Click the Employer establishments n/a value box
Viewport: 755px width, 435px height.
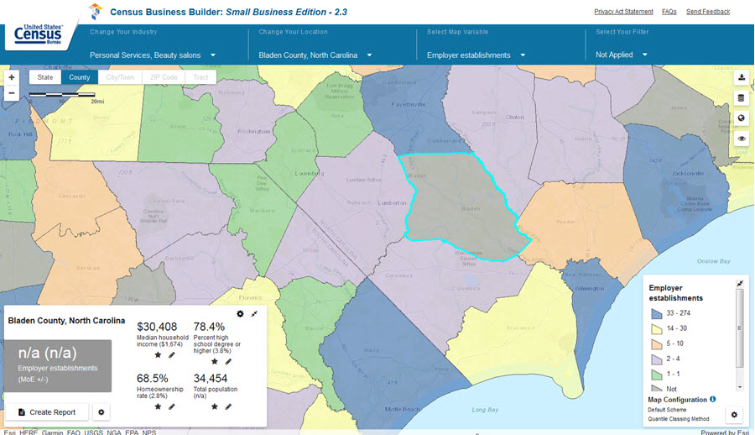pos(58,365)
